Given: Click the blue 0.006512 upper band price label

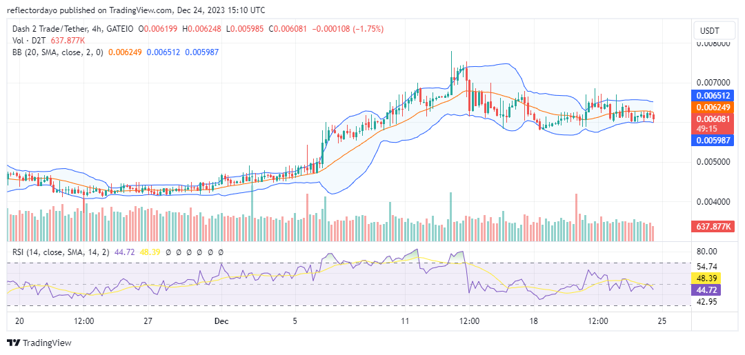Looking at the screenshot, I should [x=713, y=95].
